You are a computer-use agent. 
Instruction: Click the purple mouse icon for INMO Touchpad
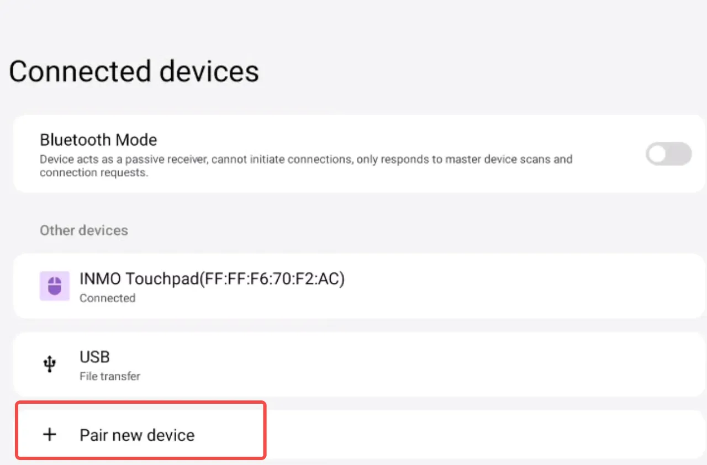[54, 286]
